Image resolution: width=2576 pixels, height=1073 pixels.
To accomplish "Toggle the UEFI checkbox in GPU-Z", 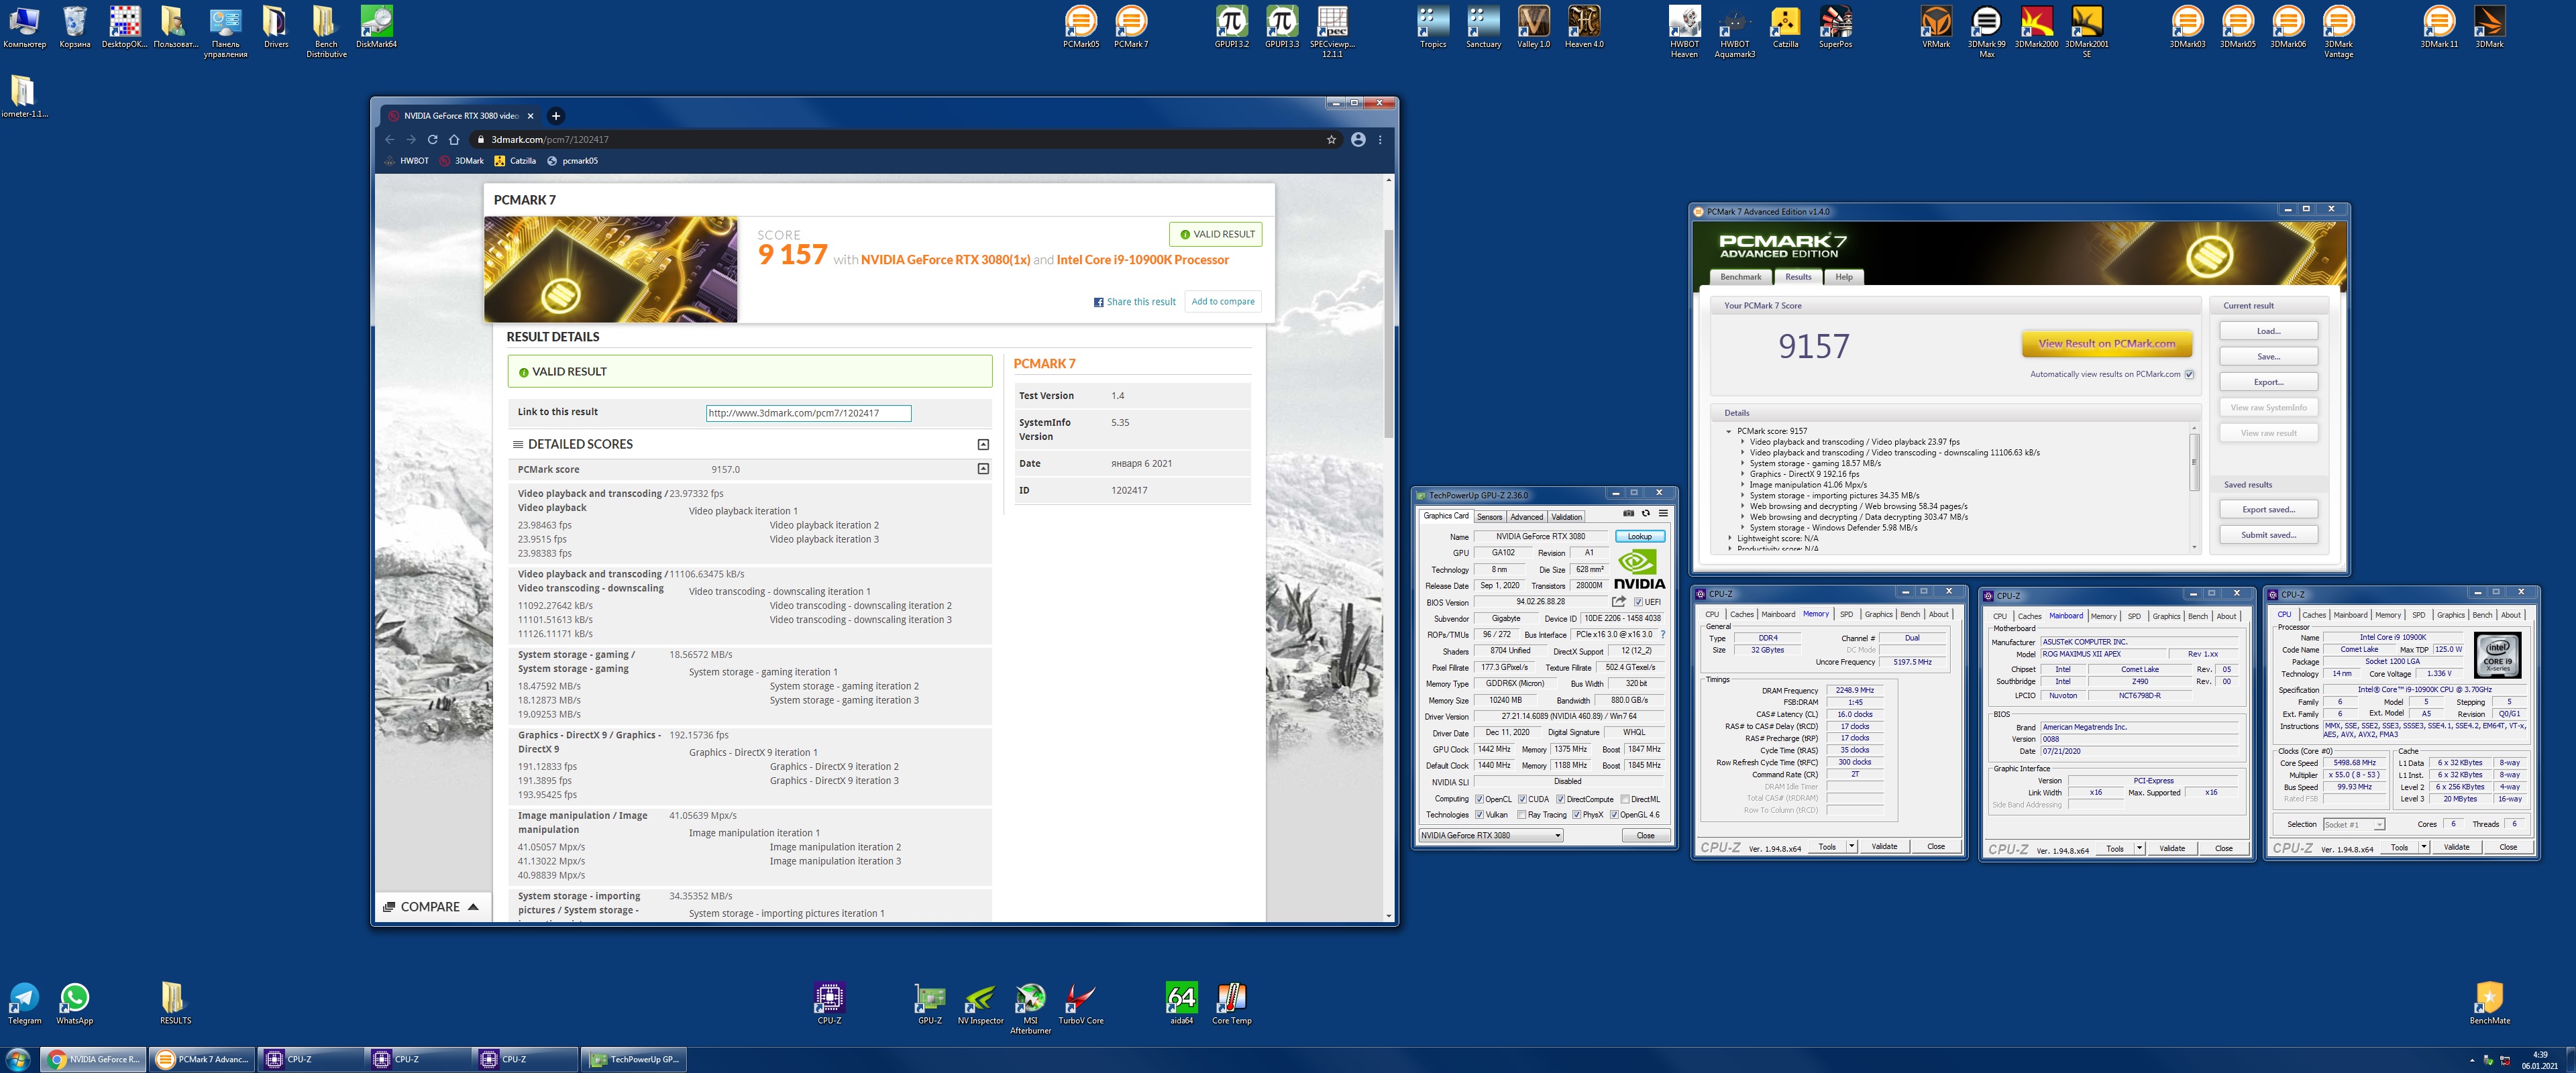I will click(1638, 602).
